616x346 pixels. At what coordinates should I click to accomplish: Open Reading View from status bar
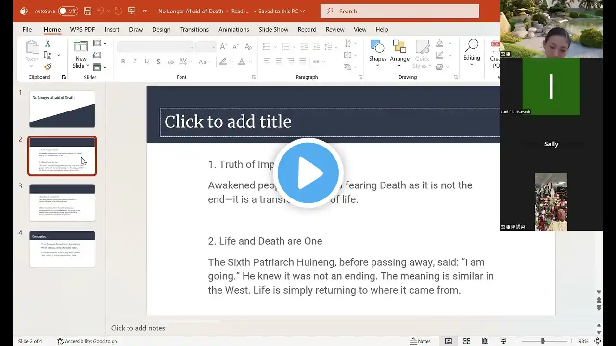pyautogui.click(x=485, y=341)
